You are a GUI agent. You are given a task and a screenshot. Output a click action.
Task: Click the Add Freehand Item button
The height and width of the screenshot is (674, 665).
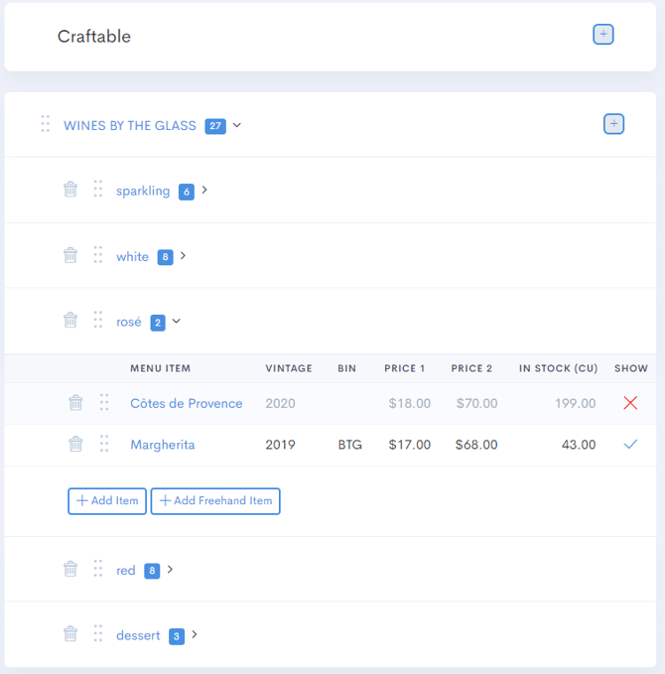[x=215, y=501]
